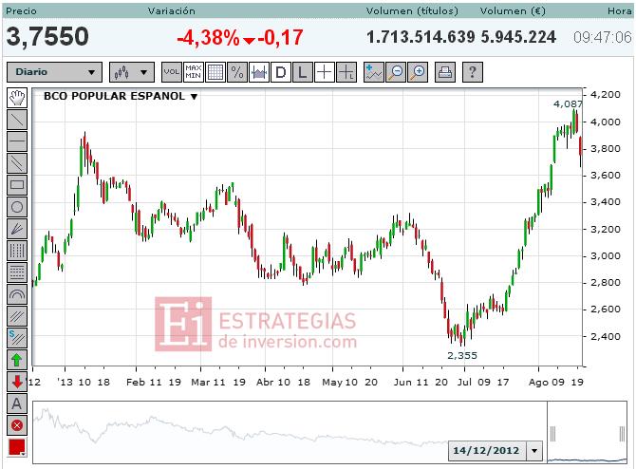Click the 09:47:06 time value
The image size is (636, 469).
coord(603,37)
